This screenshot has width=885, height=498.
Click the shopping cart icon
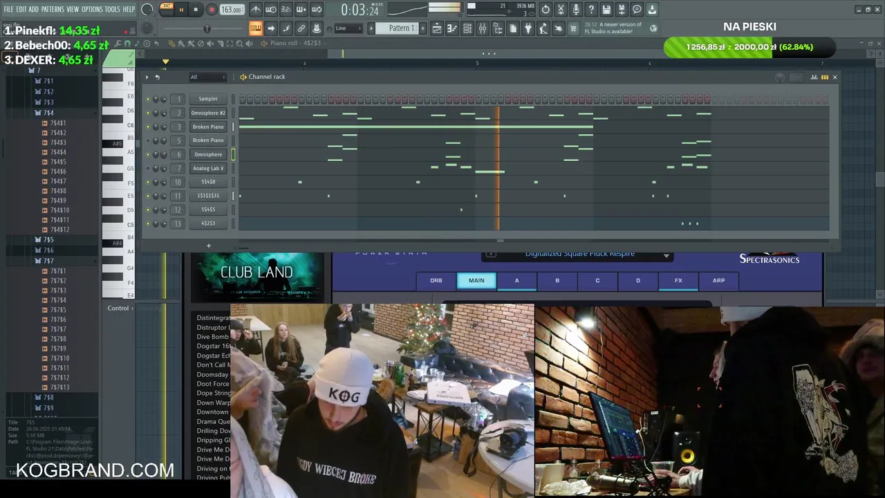573,28
